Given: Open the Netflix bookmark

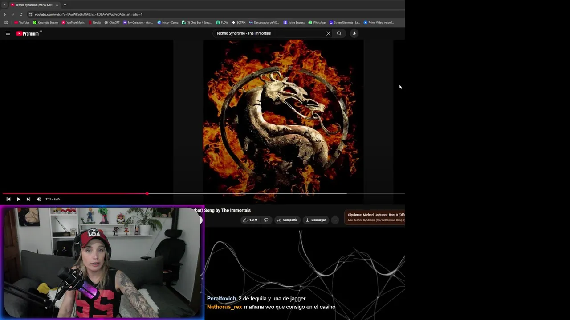Looking at the screenshot, I should [94, 22].
